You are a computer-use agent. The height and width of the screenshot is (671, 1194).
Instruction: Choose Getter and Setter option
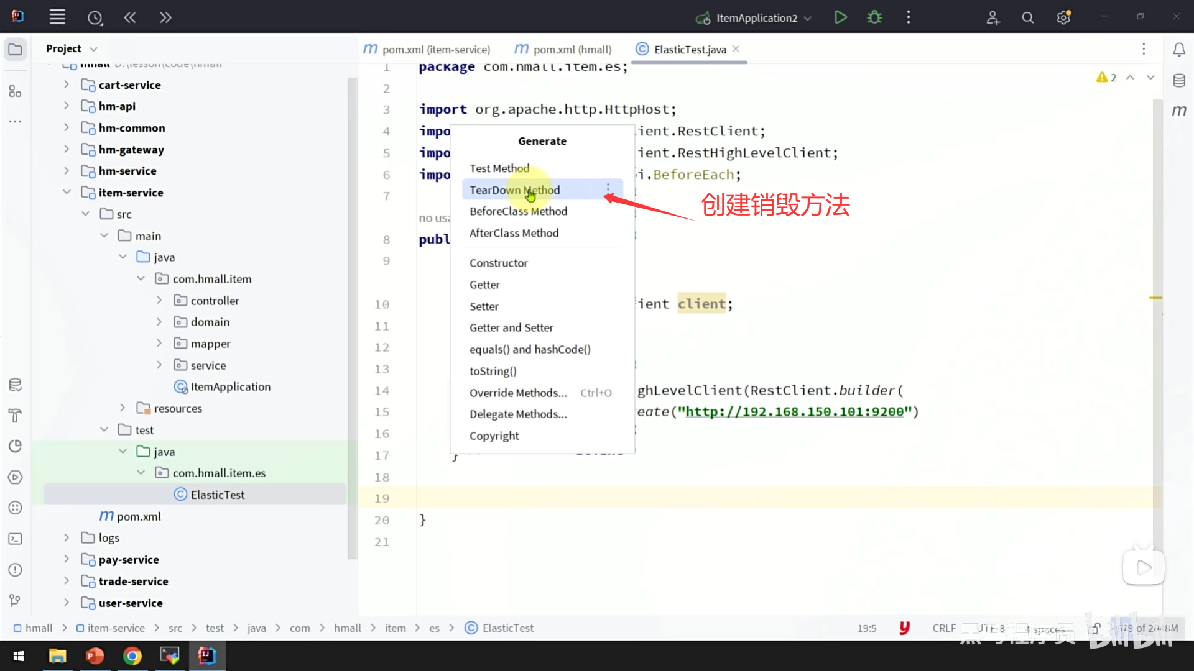[x=511, y=327]
